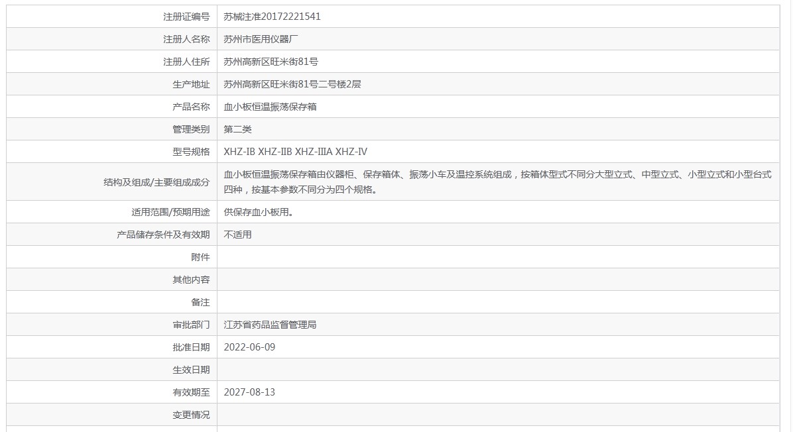The image size is (793, 432).
Task: Click the 批准日期 label
Action: click(191, 347)
